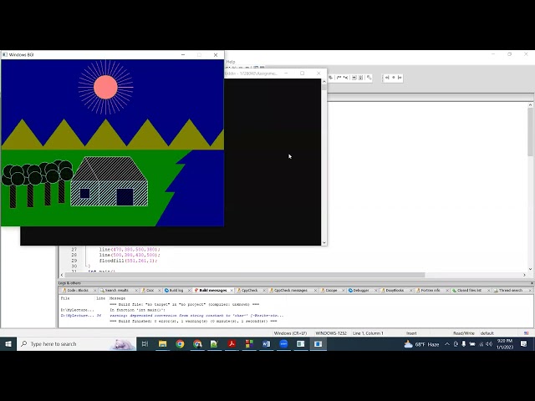535x401 pixels.
Task: Open the Help menu in Code::Blocks
Action: tap(231, 62)
